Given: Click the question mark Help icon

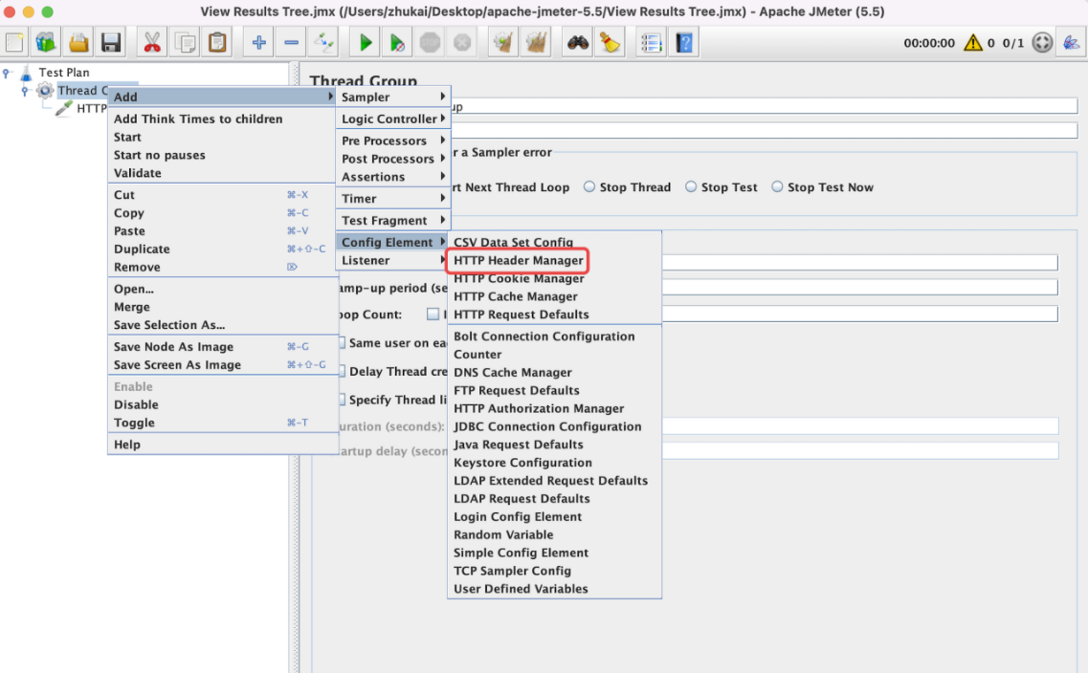Looking at the screenshot, I should click(x=684, y=43).
